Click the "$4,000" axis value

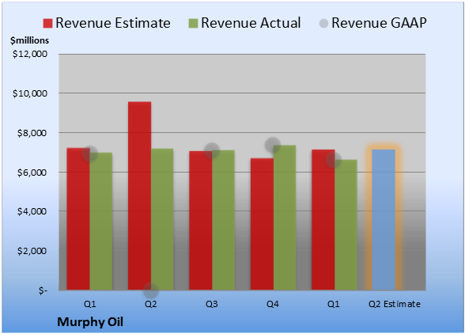[32, 211]
